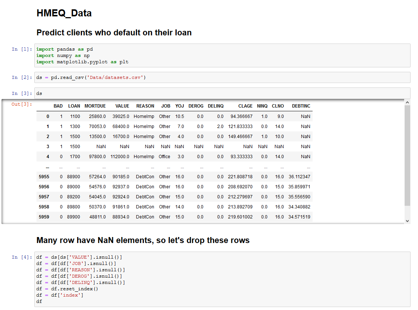This screenshot has height=310, width=418.
Task: Click row index 3 in the table
Action: click(x=48, y=147)
